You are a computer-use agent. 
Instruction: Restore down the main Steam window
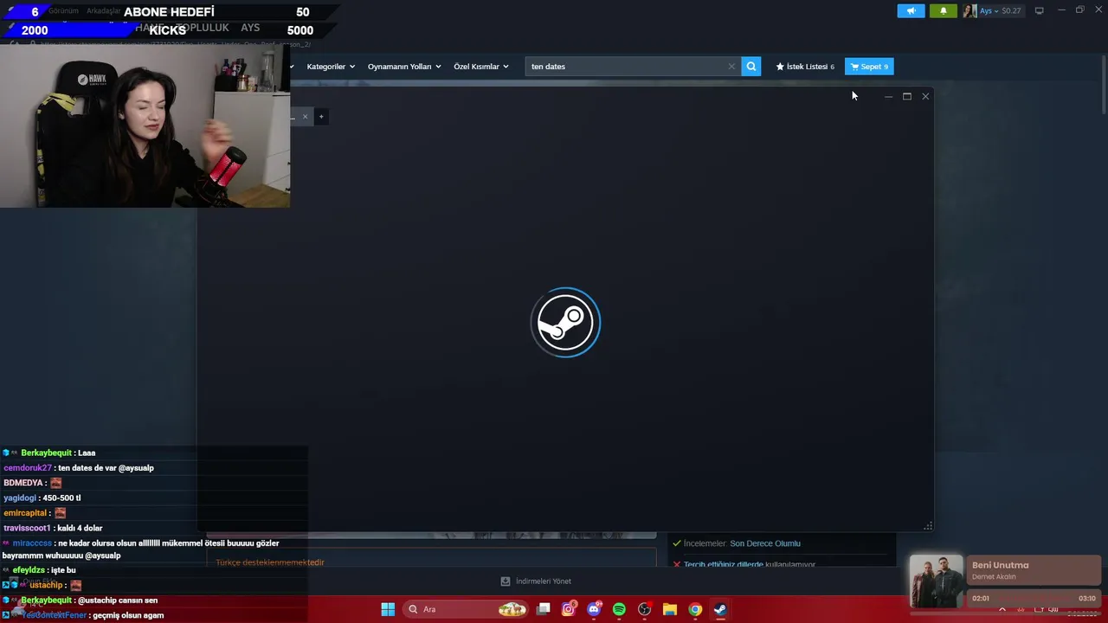pos(1079,10)
